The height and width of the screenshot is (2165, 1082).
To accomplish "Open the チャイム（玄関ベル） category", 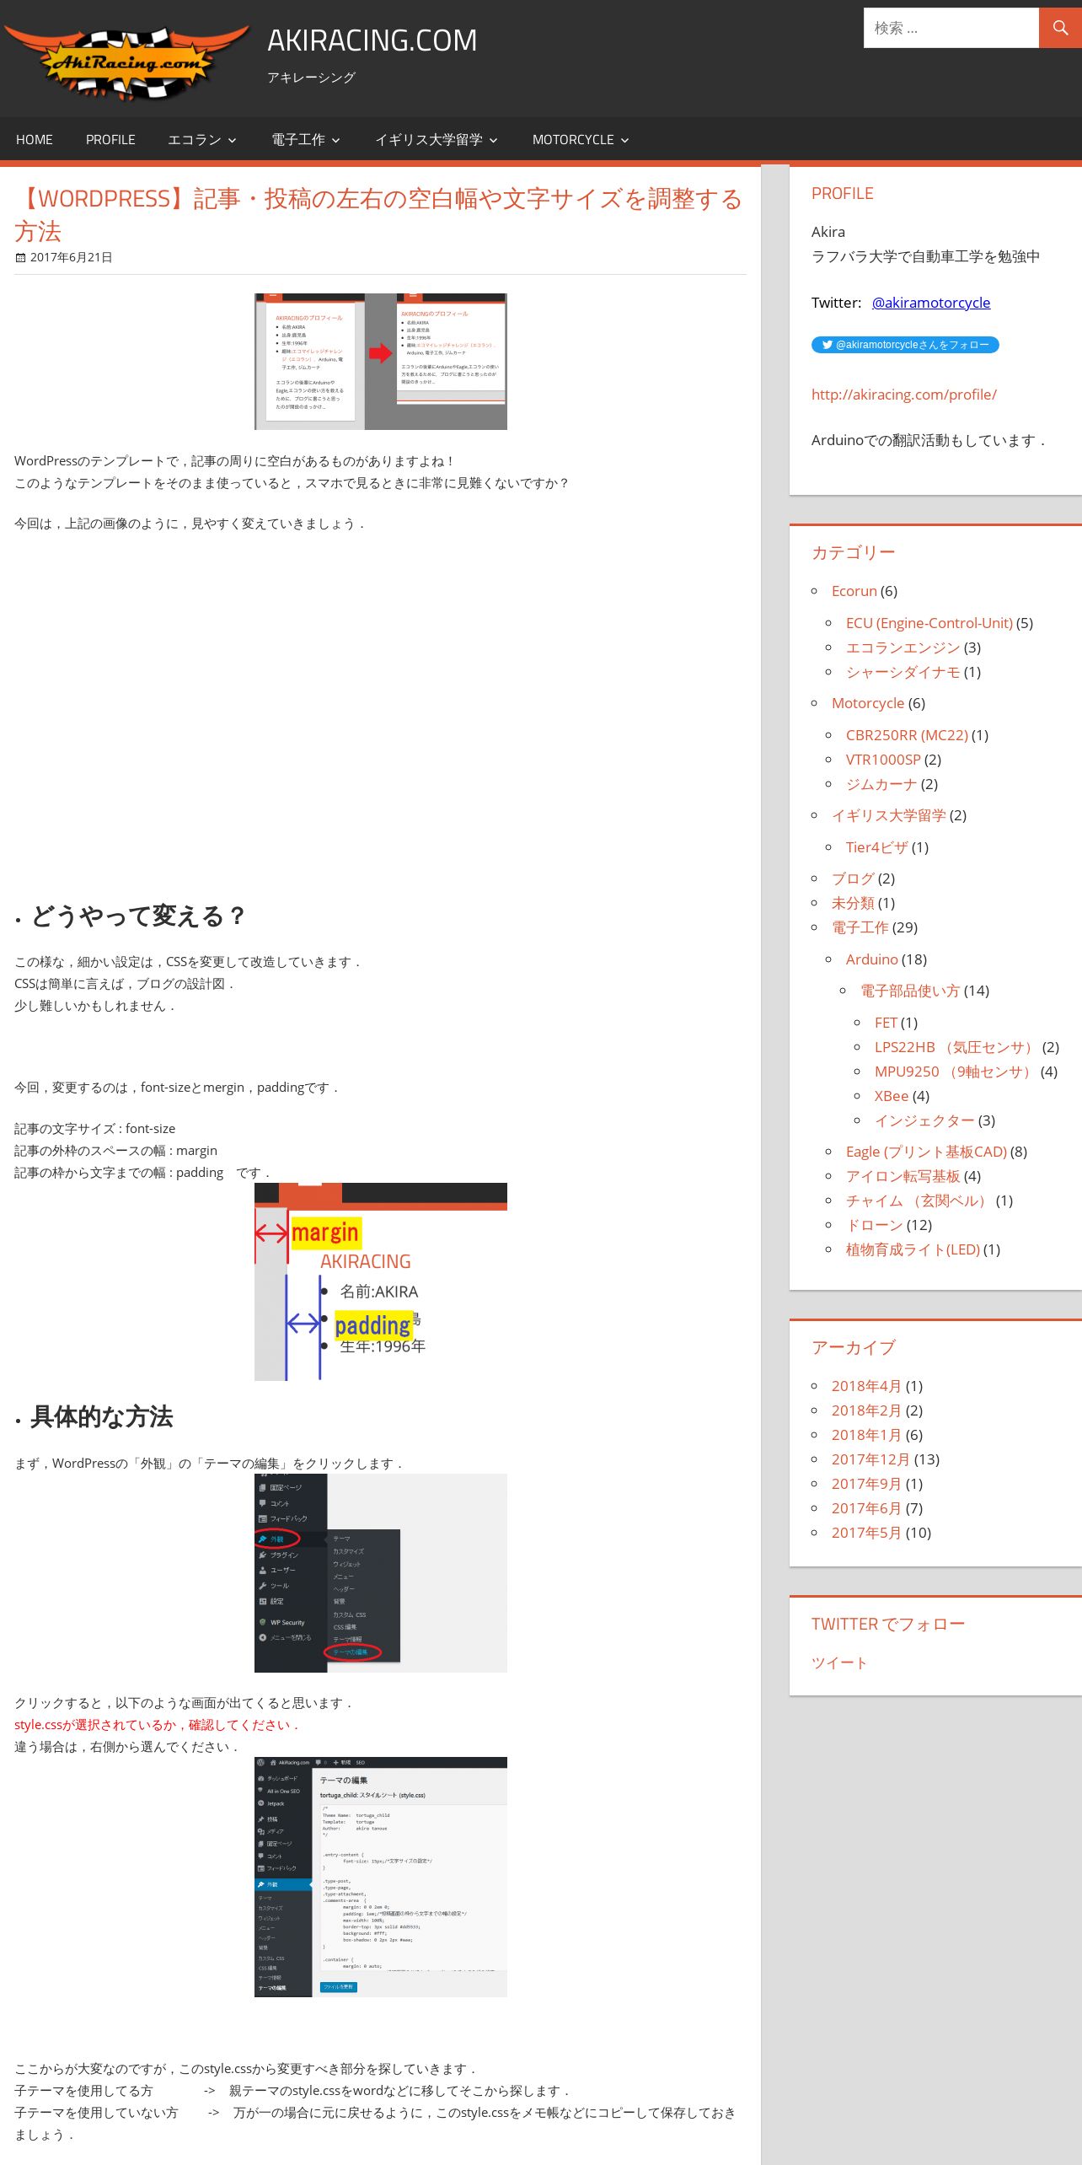I will (x=919, y=1201).
